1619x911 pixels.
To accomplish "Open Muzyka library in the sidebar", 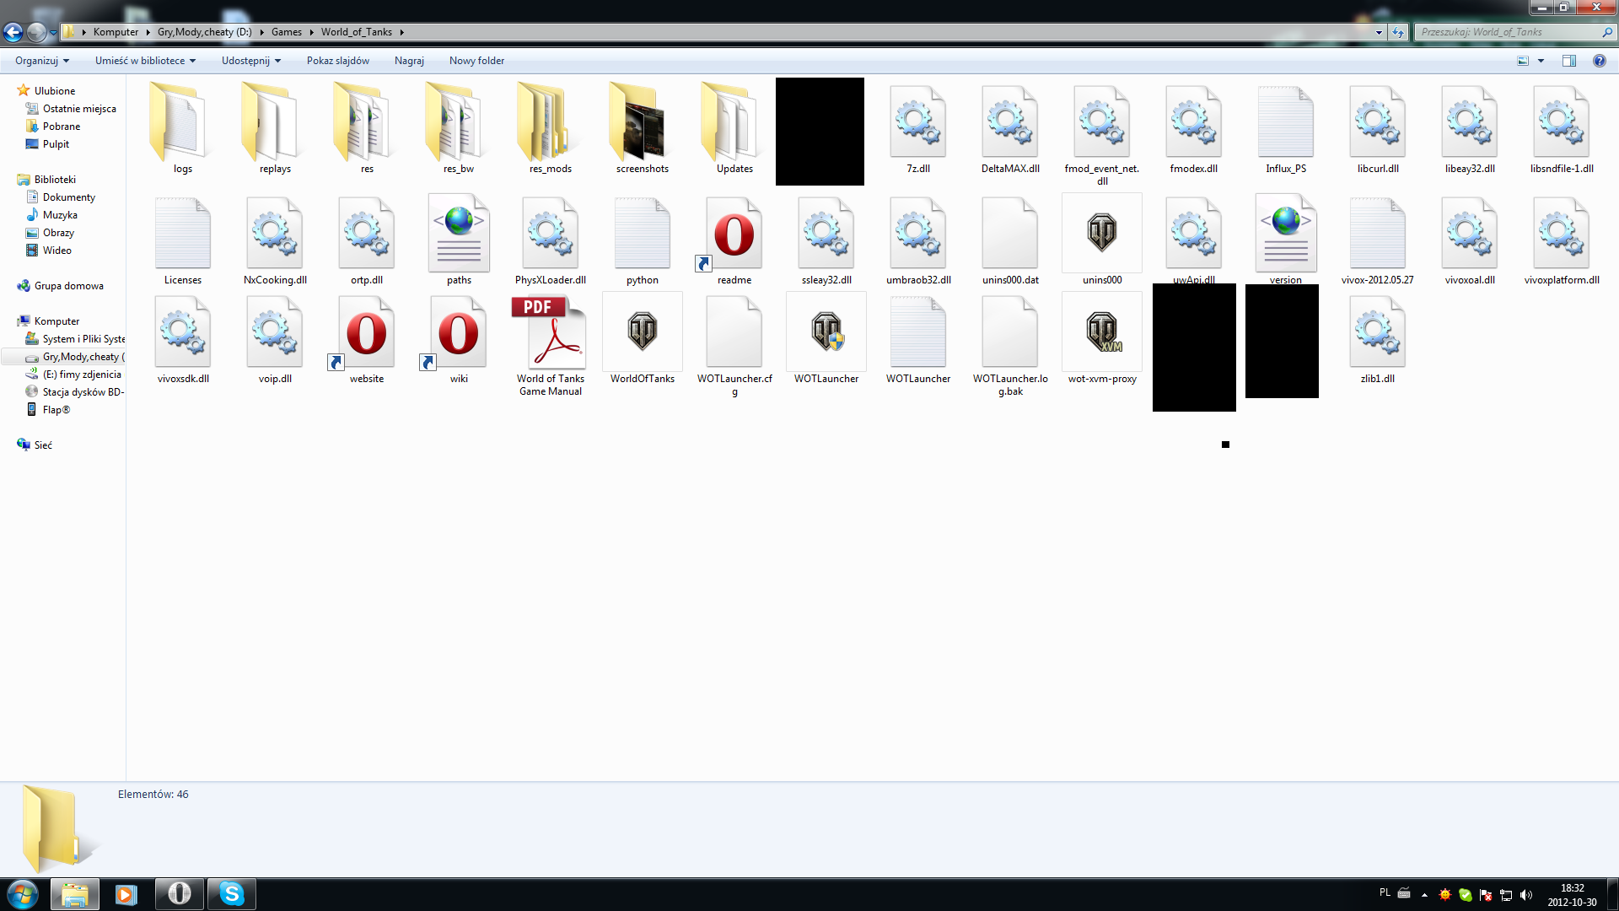I will click(60, 215).
